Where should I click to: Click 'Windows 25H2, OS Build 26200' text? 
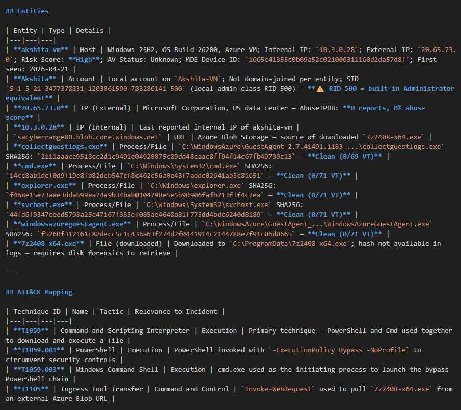[162, 50]
